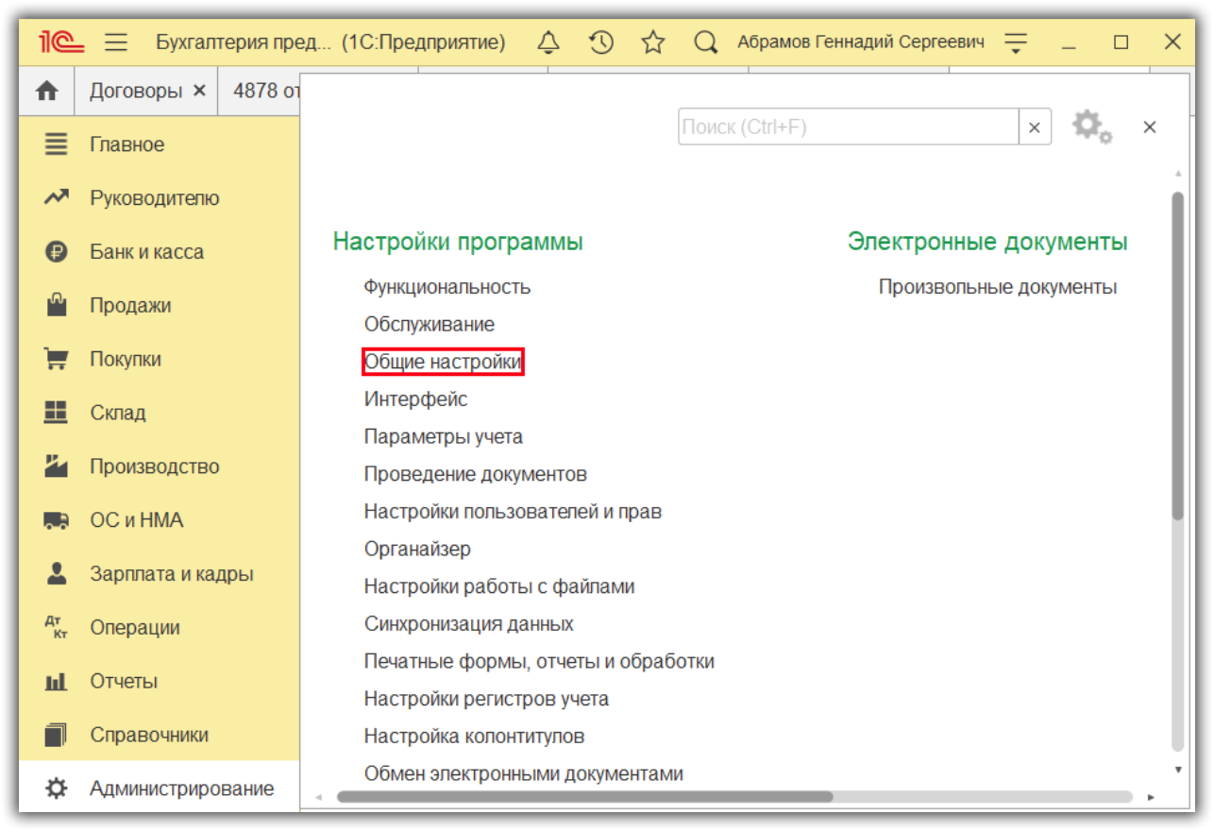Open service and settings dropdown menu
The height and width of the screenshot is (831, 1214).
pos(1016,42)
